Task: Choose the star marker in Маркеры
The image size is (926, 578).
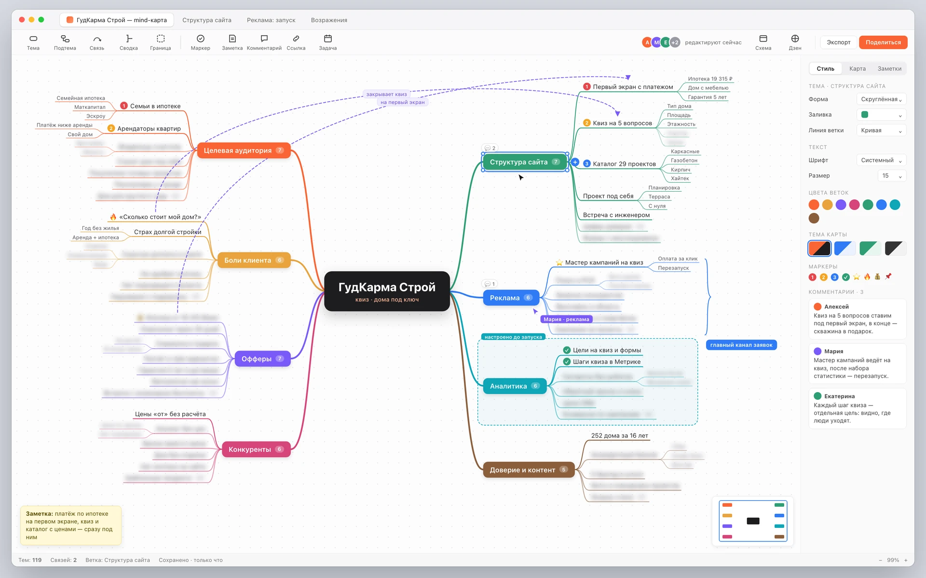Action: (x=857, y=277)
